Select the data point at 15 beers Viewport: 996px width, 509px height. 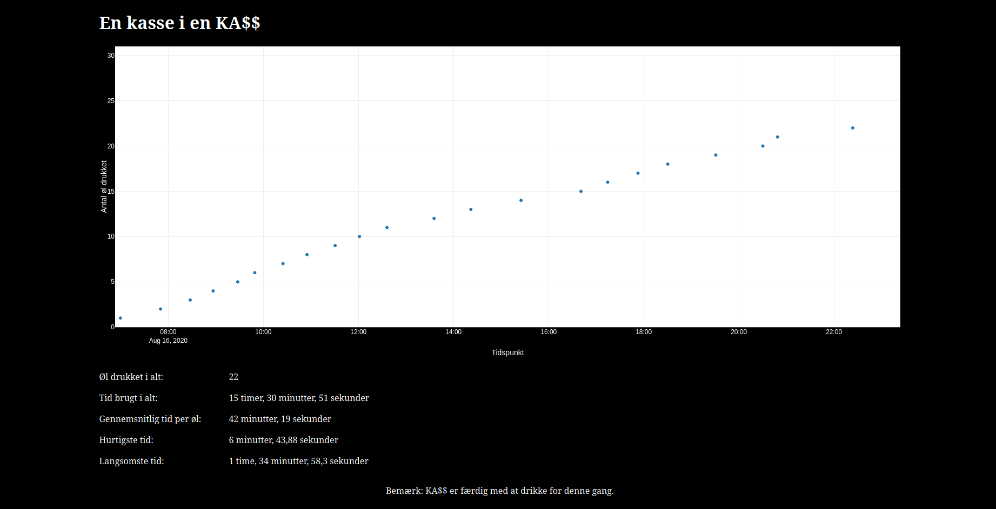(x=581, y=191)
